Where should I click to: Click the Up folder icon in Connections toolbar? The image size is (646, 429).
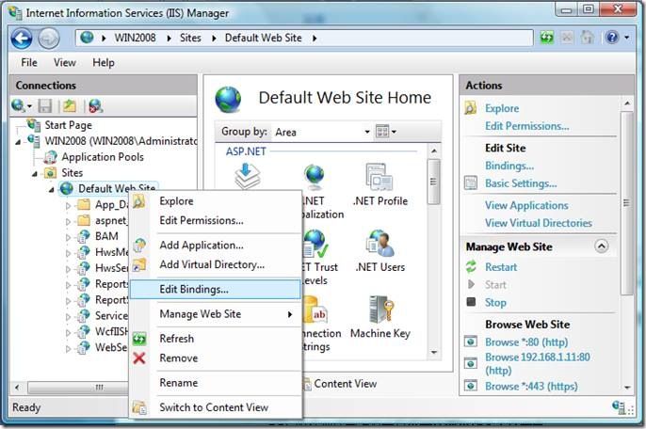(x=70, y=105)
